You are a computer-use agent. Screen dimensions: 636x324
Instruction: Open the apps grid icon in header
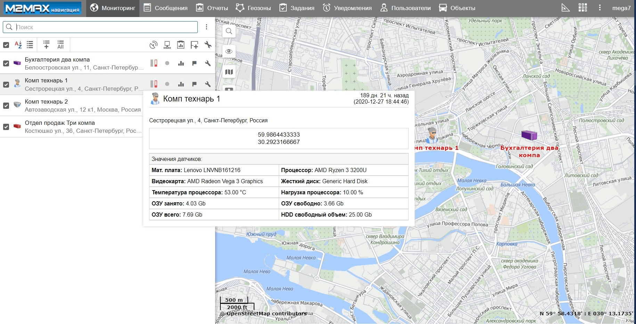[x=583, y=8]
